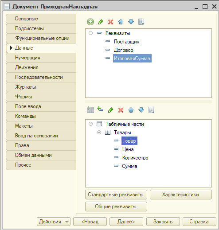Click sort icon above Табличные части

point(152,110)
